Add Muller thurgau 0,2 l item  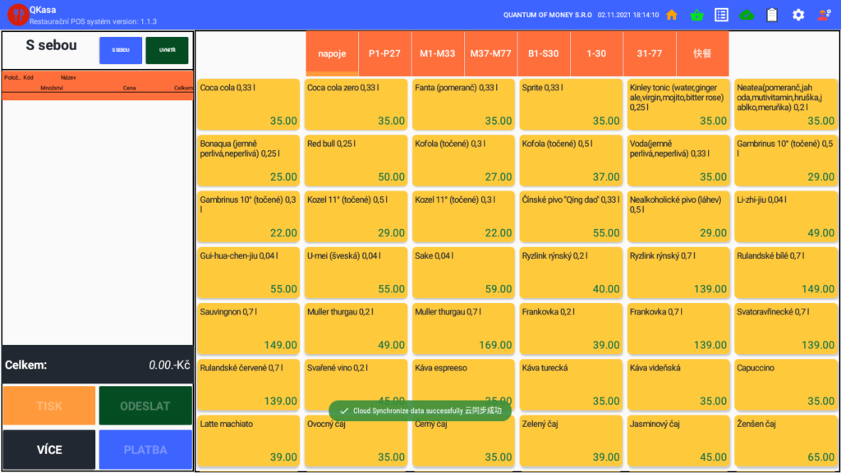[356, 328]
